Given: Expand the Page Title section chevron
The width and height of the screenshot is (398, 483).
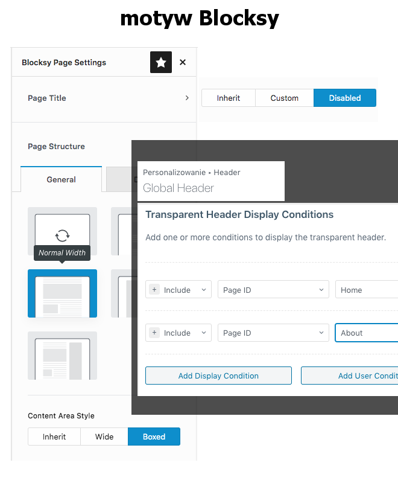Looking at the screenshot, I should (x=187, y=98).
